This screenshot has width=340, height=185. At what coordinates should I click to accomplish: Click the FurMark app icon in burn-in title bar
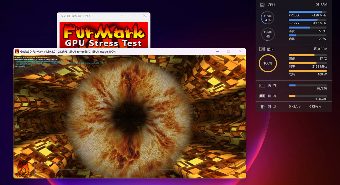17,51
